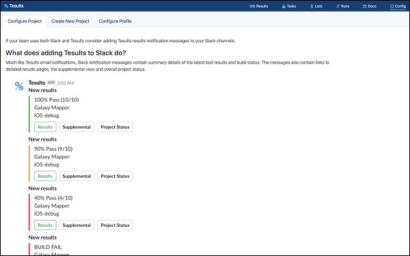Click Supplemental button under 90% Pass
The height and width of the screenshot is (256, 410).
pyautogui.click(x=77, y=176)
